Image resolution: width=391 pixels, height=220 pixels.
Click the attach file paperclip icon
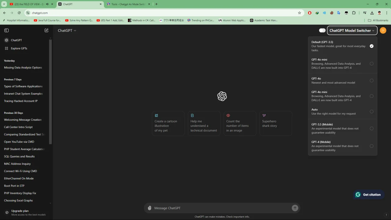149,208
